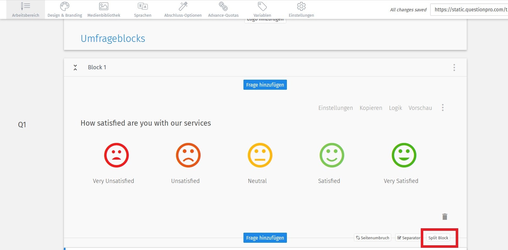
Task: Select the Unsatisfied orange frown smiley
Action: (x=188, y=155)
